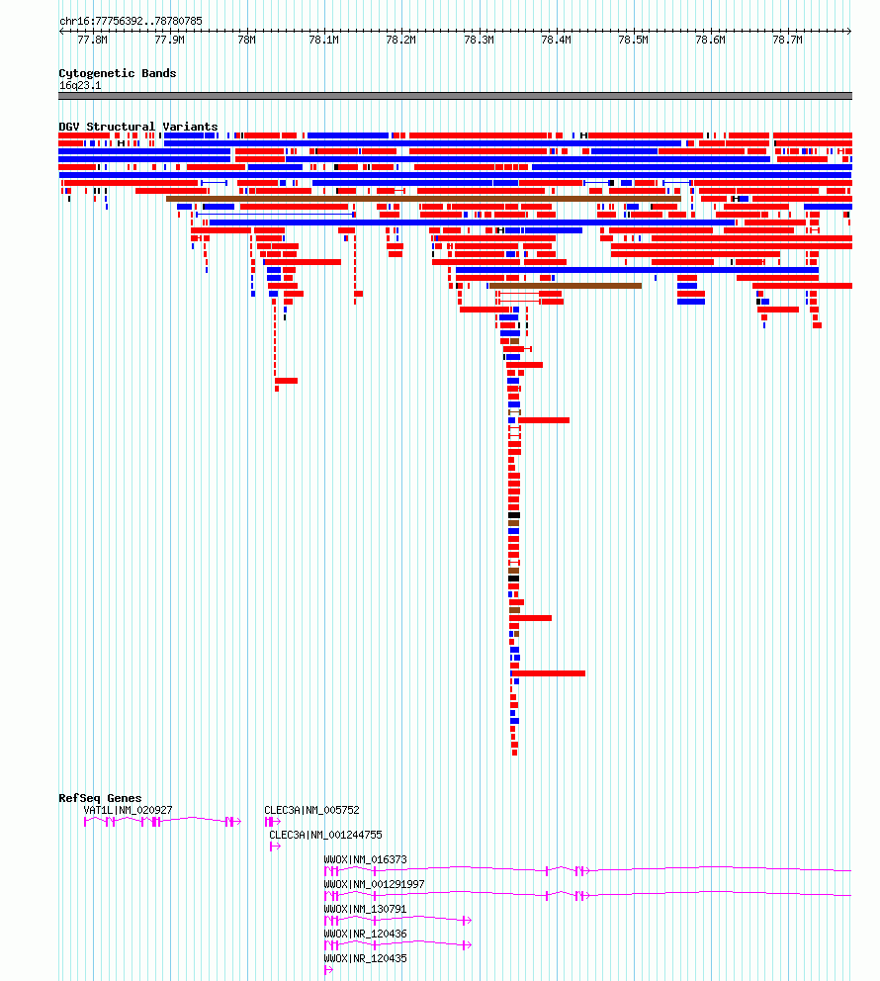The height and width of the screenshot is (981, 880).
Task: Click the WWOX NM_130791 transcript model
Action: tap(397, 921)
